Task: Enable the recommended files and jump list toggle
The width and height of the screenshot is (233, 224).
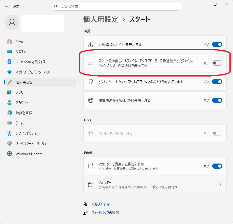Action: (x=217, y=63)
